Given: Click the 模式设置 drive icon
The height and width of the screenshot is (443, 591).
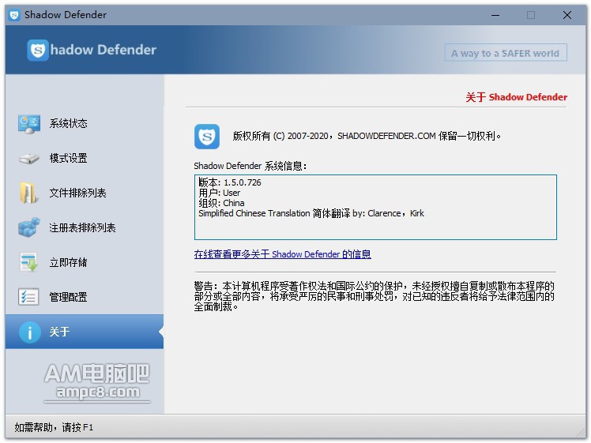Looking at the screenshot, I should pyautogui.click(x=29, y=159).
